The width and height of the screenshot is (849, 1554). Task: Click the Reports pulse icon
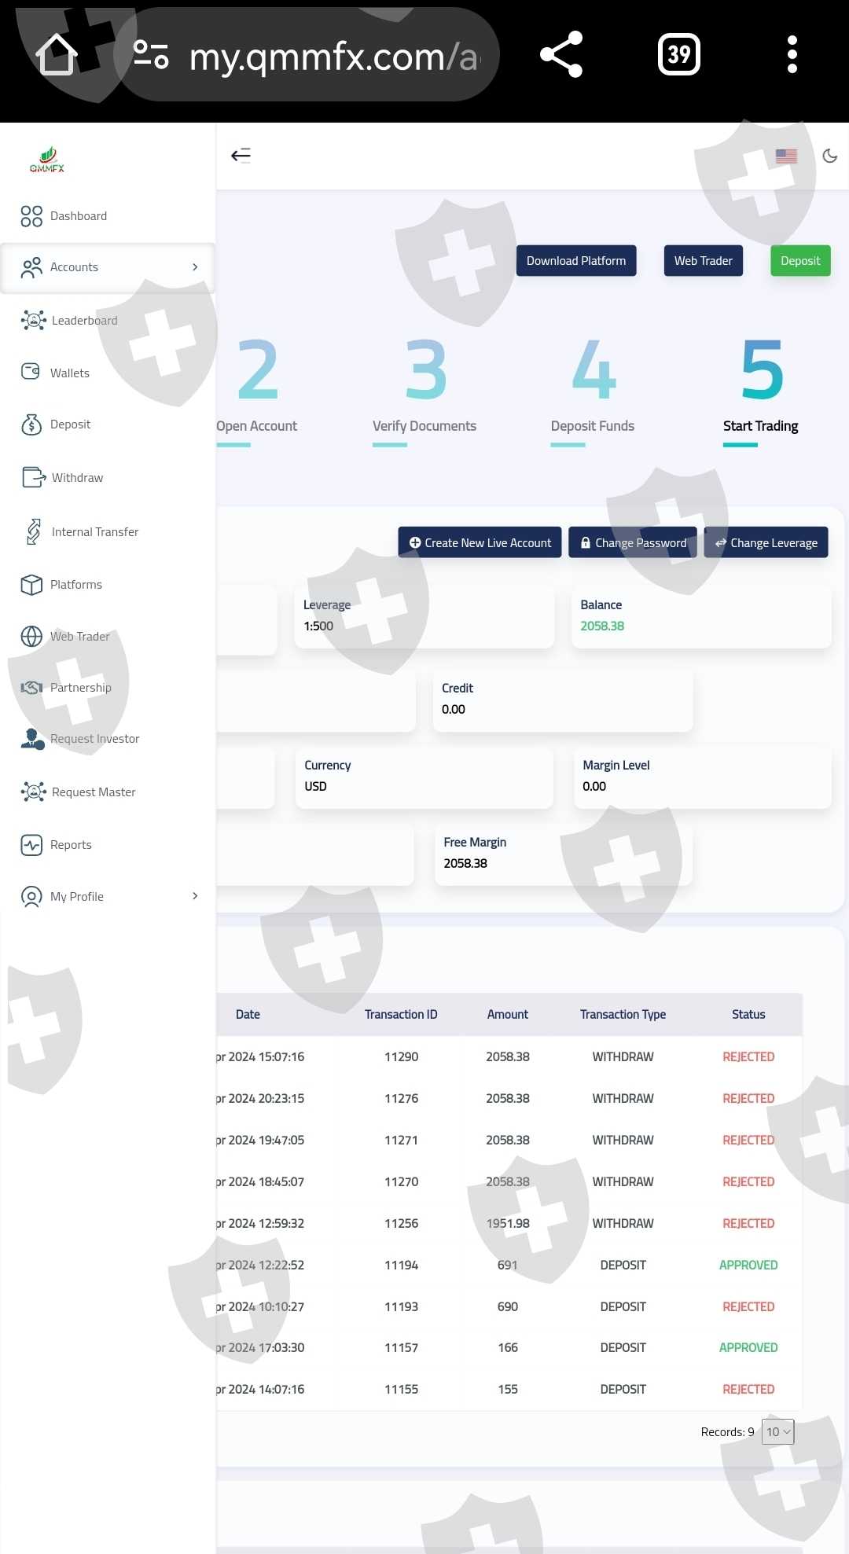(x=31, y=845)
